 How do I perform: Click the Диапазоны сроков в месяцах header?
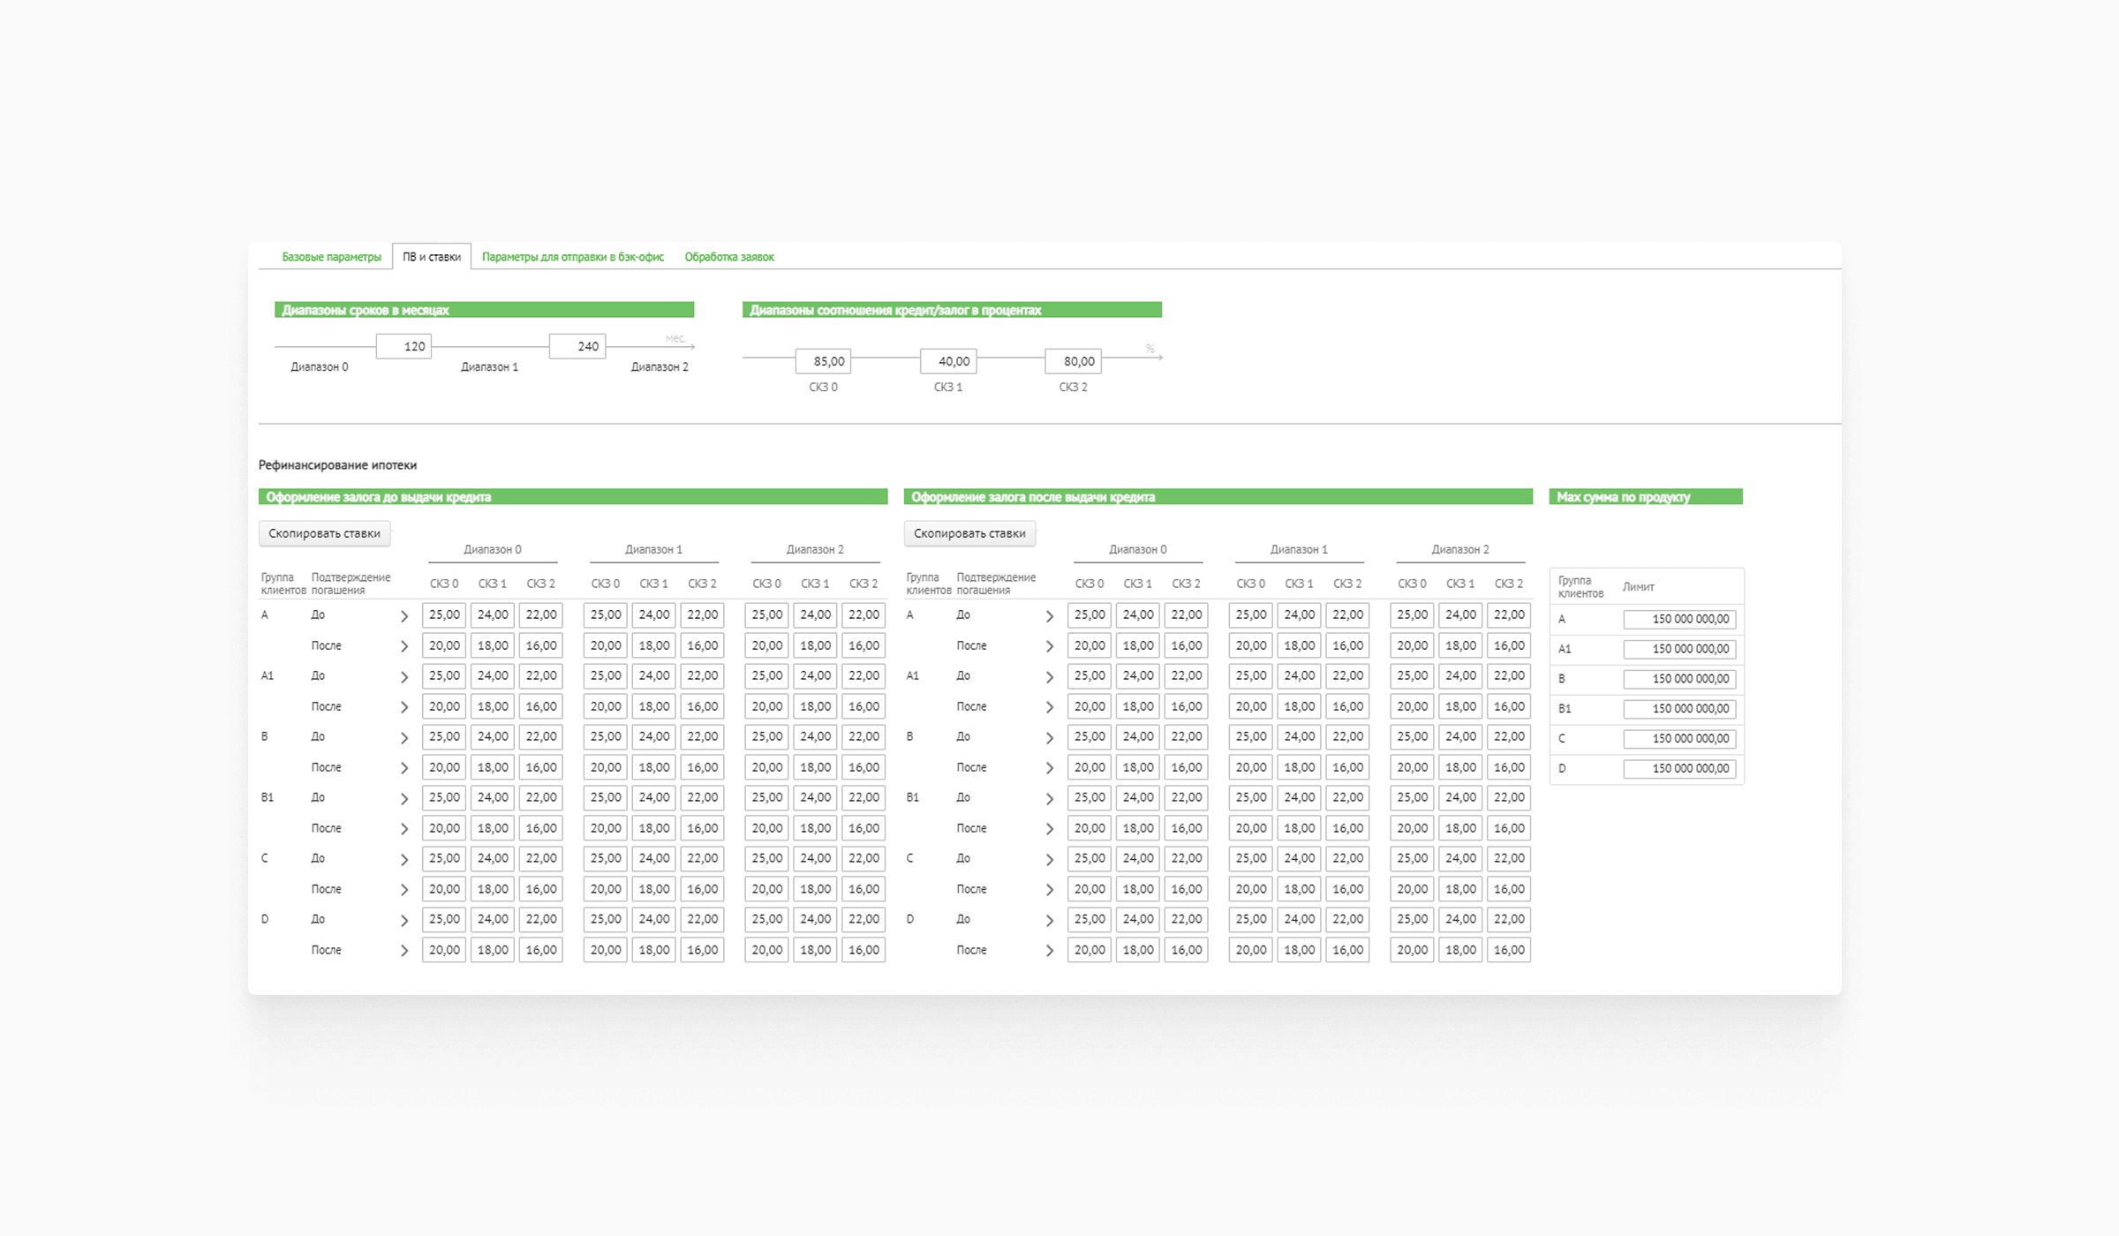click(x=484, y=310)
